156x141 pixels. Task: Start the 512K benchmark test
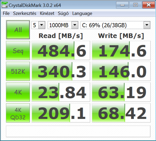(18, 71)
